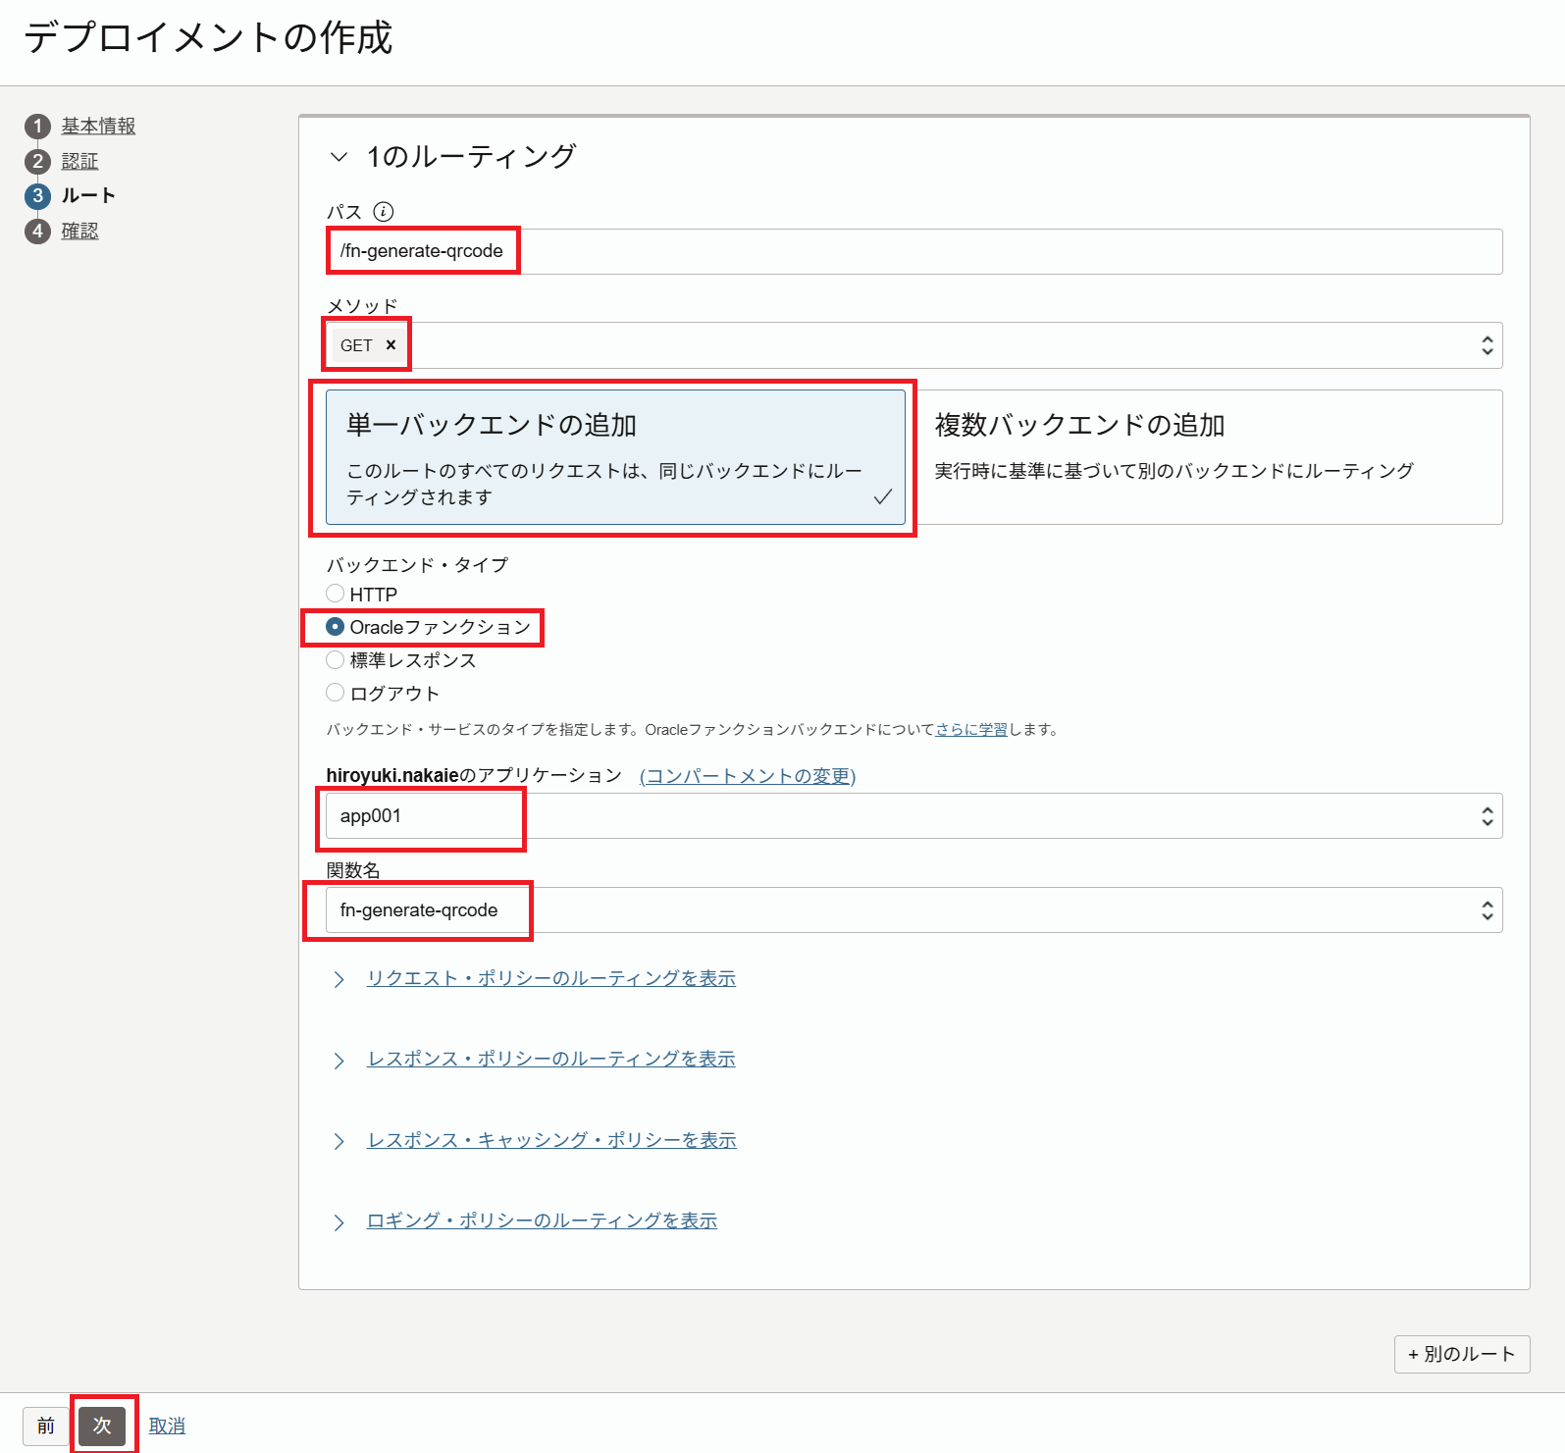This screenshot has height=1453, width=1565.
Task: Open the メソッド dropdown list
Action: [1487, 345]
